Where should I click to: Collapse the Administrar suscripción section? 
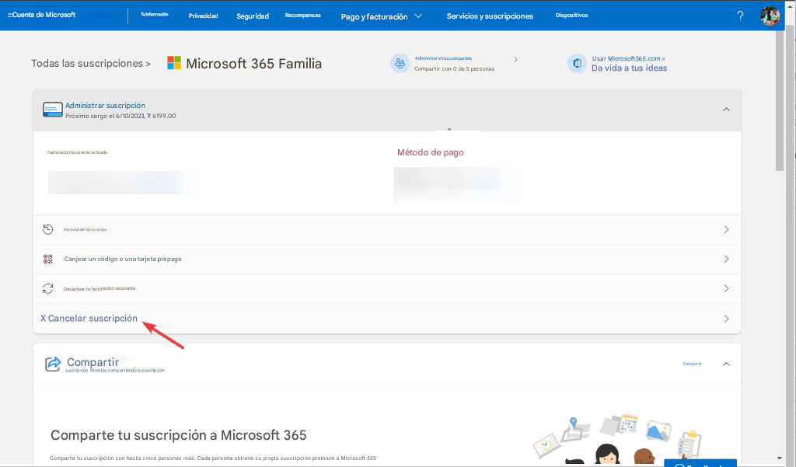click(x=727, y=109)
